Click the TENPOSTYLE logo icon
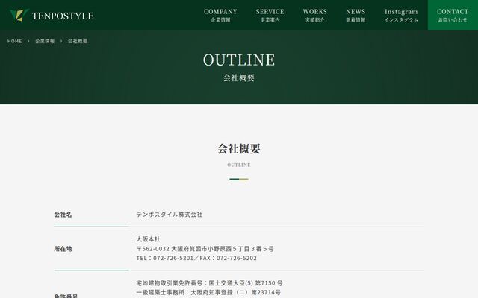Image resolution: width=478 pixels, height=298 pixels. (x=19, y=15)
